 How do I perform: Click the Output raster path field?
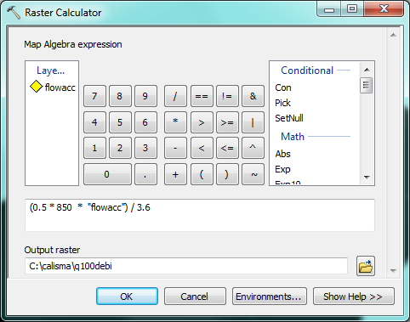tap(186, 266)
